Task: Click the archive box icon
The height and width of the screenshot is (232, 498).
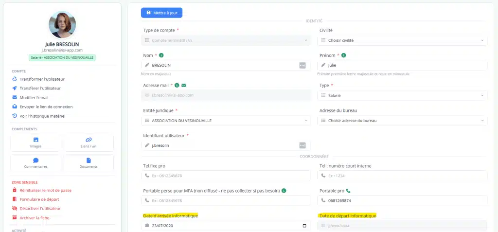Action: (14, 218)
